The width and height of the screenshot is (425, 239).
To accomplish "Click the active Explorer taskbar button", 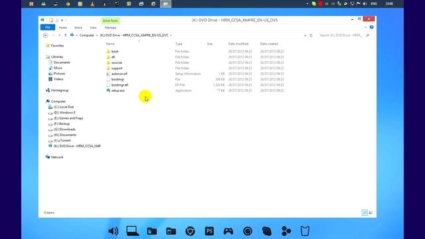I will [165, 4].
